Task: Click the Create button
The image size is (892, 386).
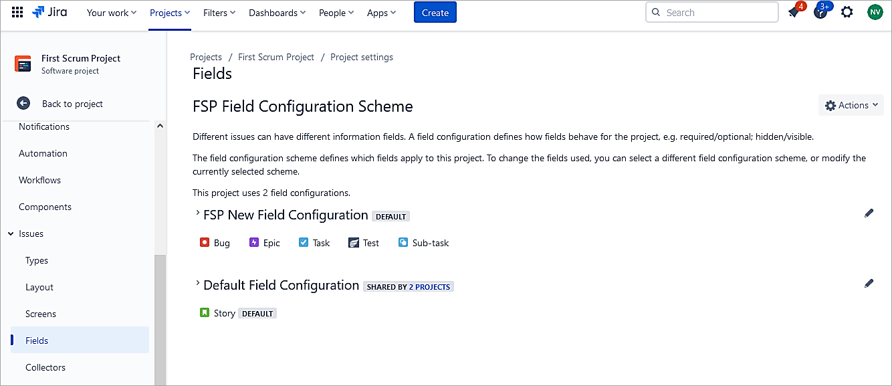Action: click(435, 13)
